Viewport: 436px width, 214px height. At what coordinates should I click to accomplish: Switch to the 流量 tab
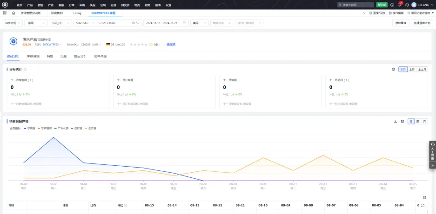click(x=64, y=56)
